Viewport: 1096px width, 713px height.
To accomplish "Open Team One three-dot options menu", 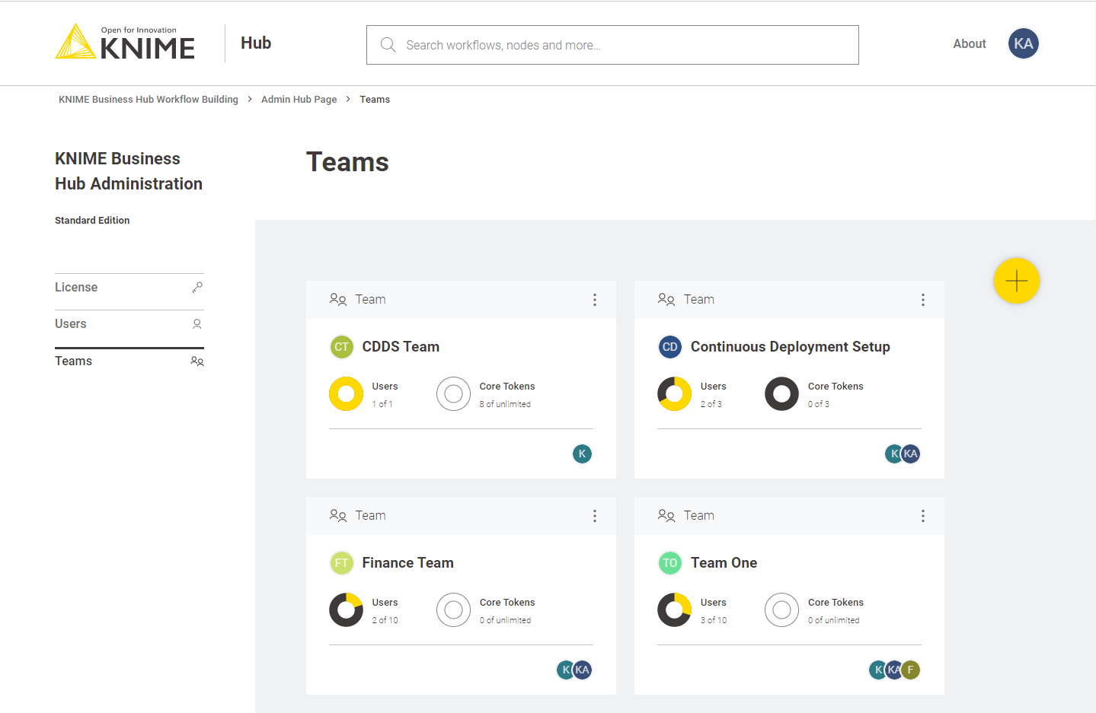I will 923,516.
